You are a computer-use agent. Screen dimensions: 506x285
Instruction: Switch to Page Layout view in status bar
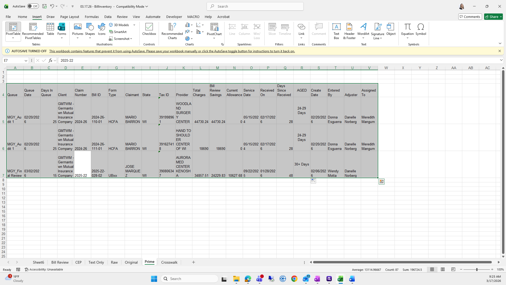(443, 269)
